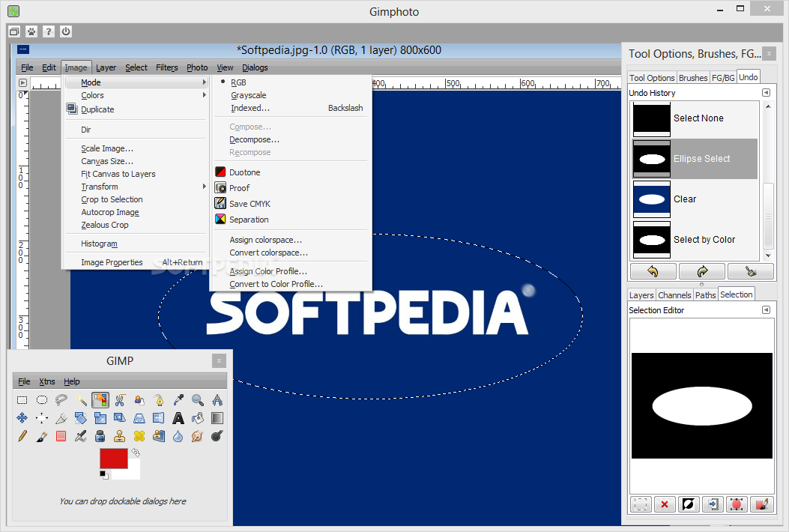Switch to the Tool Options tab
Viewport: 789px width, 532px height.
[652, 77]
